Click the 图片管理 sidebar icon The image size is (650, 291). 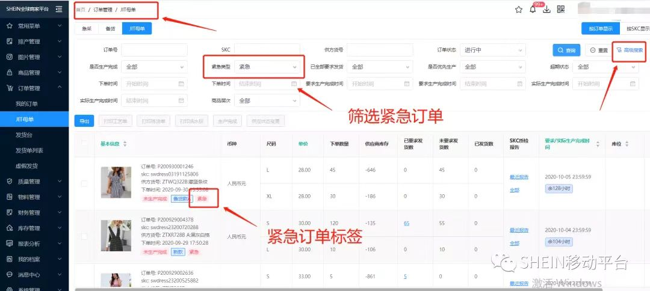10,57
